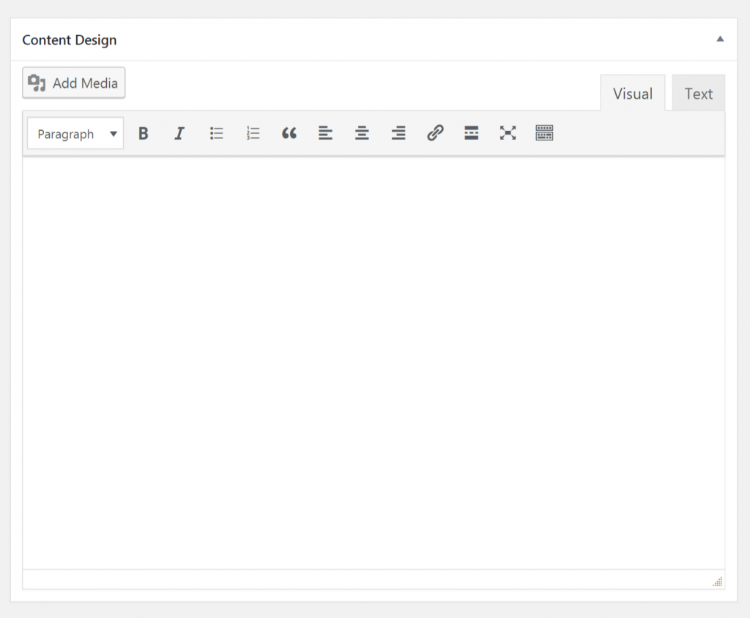Center align the text
Viewport: 750px width, 618px height.
[362, 133]
